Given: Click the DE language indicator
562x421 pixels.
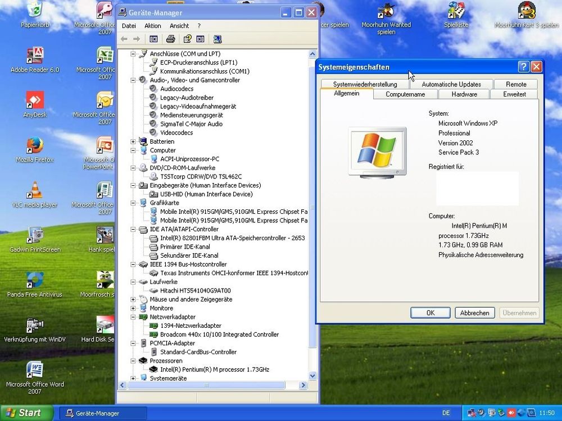Looking at the screenshot, I should pyautogui.click(x=446, y=413).
